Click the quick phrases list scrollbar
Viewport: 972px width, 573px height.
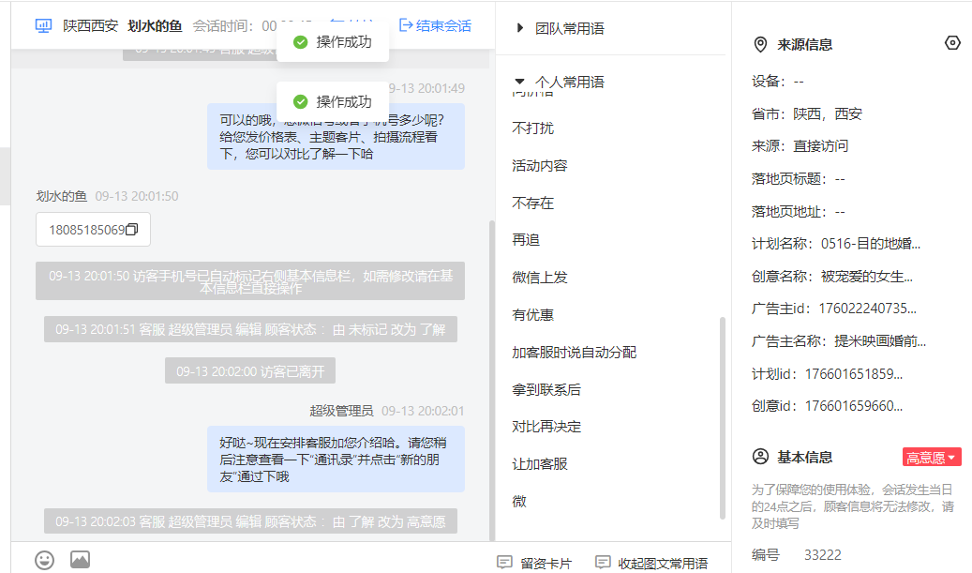(x=722, y=417)
